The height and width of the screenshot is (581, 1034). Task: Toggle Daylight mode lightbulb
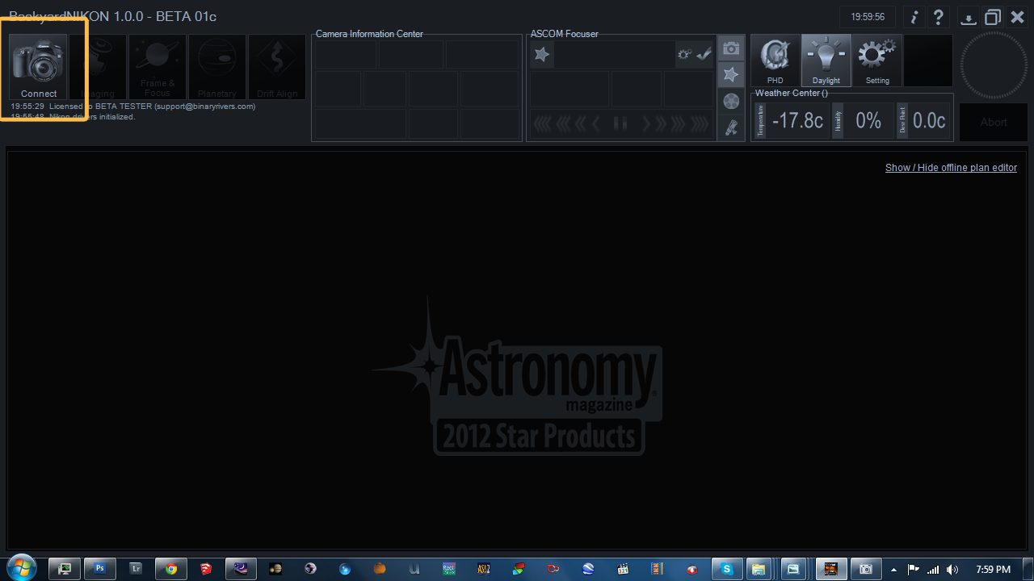[x=826, y=58]
